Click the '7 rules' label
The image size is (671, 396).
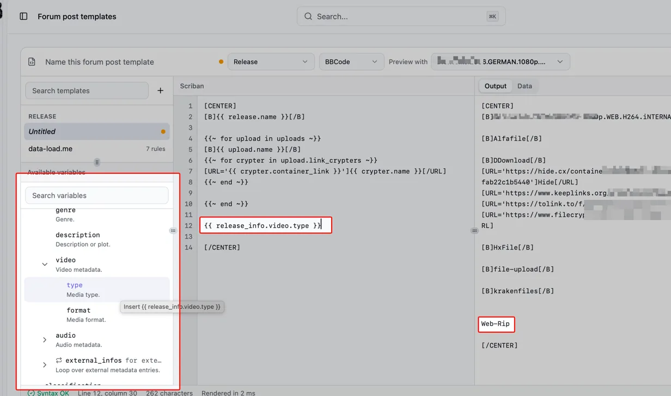pos(155,149)
